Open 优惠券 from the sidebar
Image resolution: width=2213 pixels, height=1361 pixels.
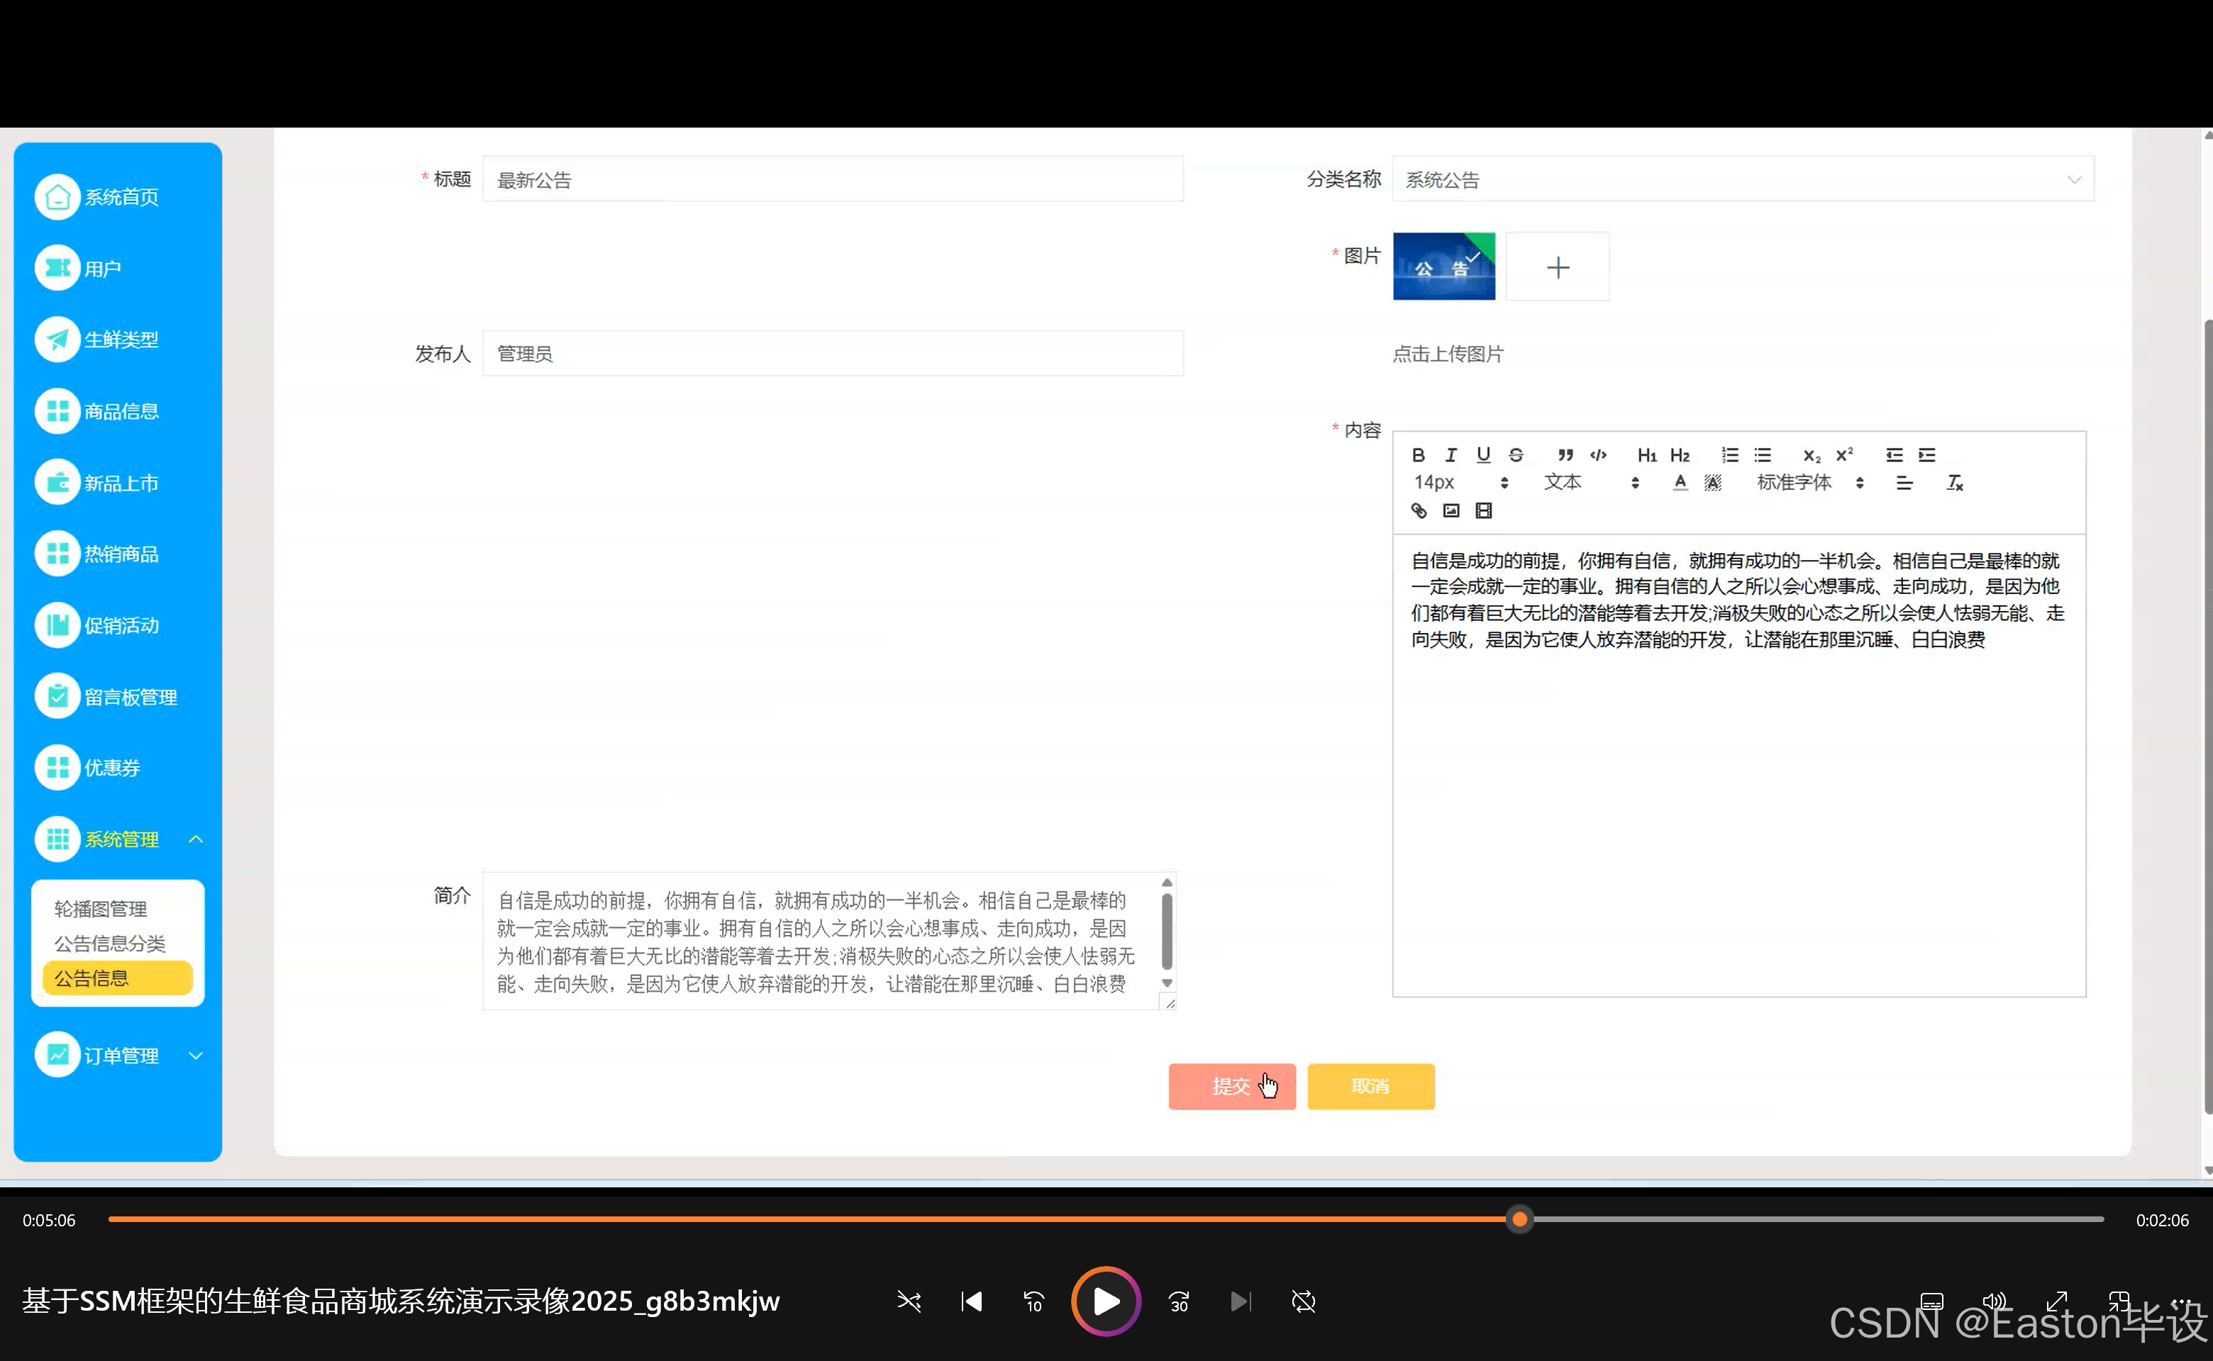click(113, 768)
